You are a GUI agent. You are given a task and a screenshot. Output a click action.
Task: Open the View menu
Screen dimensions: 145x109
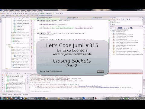[7, 12]
